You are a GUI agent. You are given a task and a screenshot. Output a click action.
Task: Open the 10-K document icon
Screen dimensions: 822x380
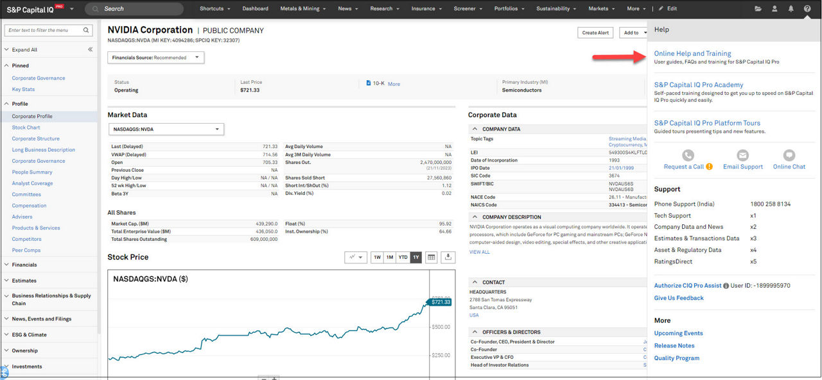(x=369, y=83)
